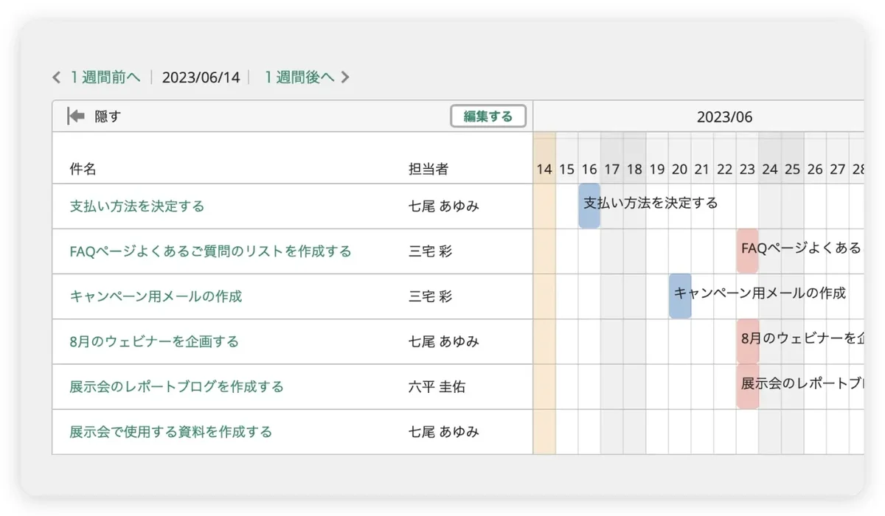
Task: Open task キャンペーン用メールの作成 link
Action: [156, 296]
